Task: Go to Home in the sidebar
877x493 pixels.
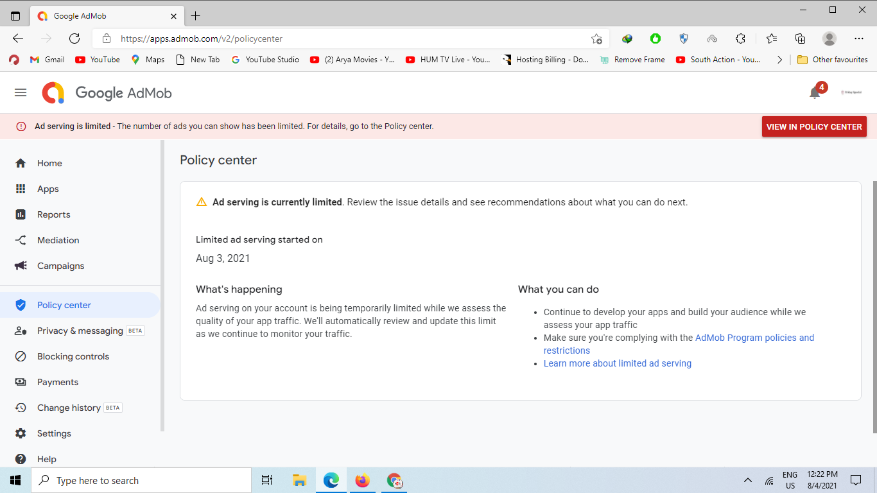Action: pyautogui.click(x=80, y=163)
